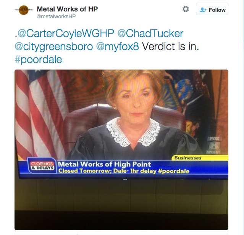The height and width of the screenshot is (235, 244).
Task: Open the @citygreensboro mention
Action: click(x=54, y=47)
